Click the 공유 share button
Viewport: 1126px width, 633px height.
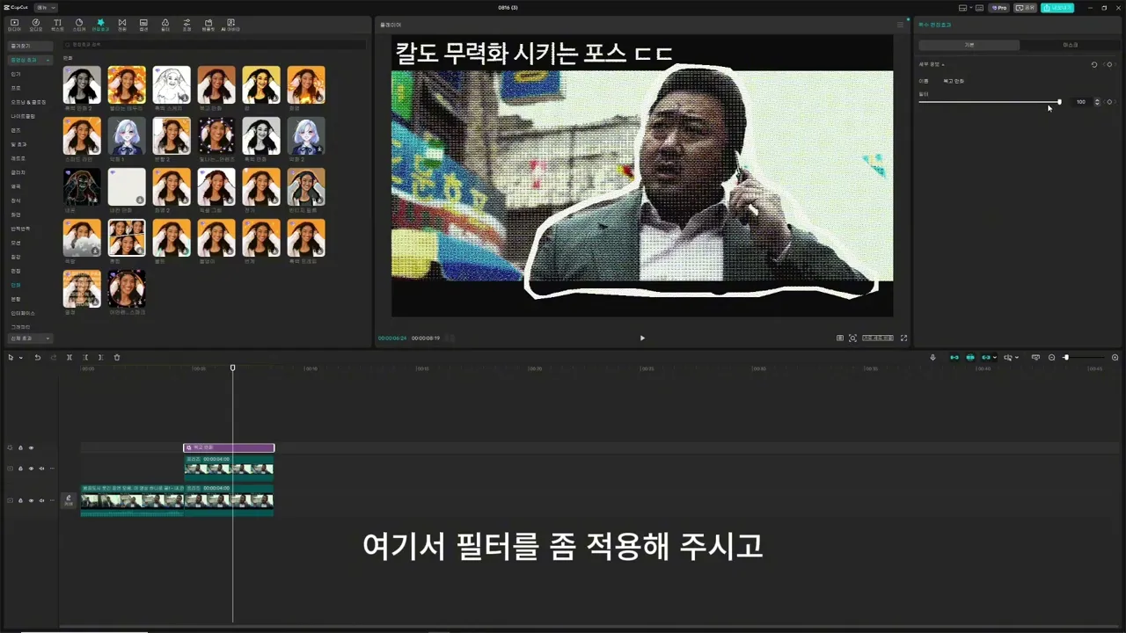pos(1025,7)
